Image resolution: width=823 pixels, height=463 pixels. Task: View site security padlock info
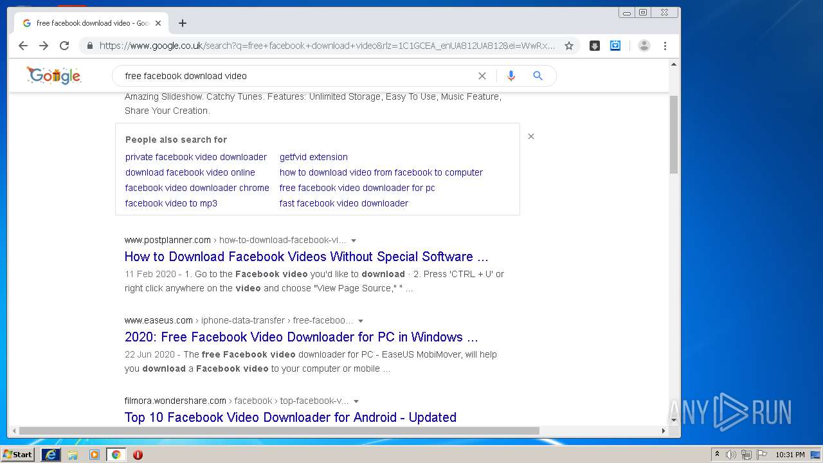89,46
